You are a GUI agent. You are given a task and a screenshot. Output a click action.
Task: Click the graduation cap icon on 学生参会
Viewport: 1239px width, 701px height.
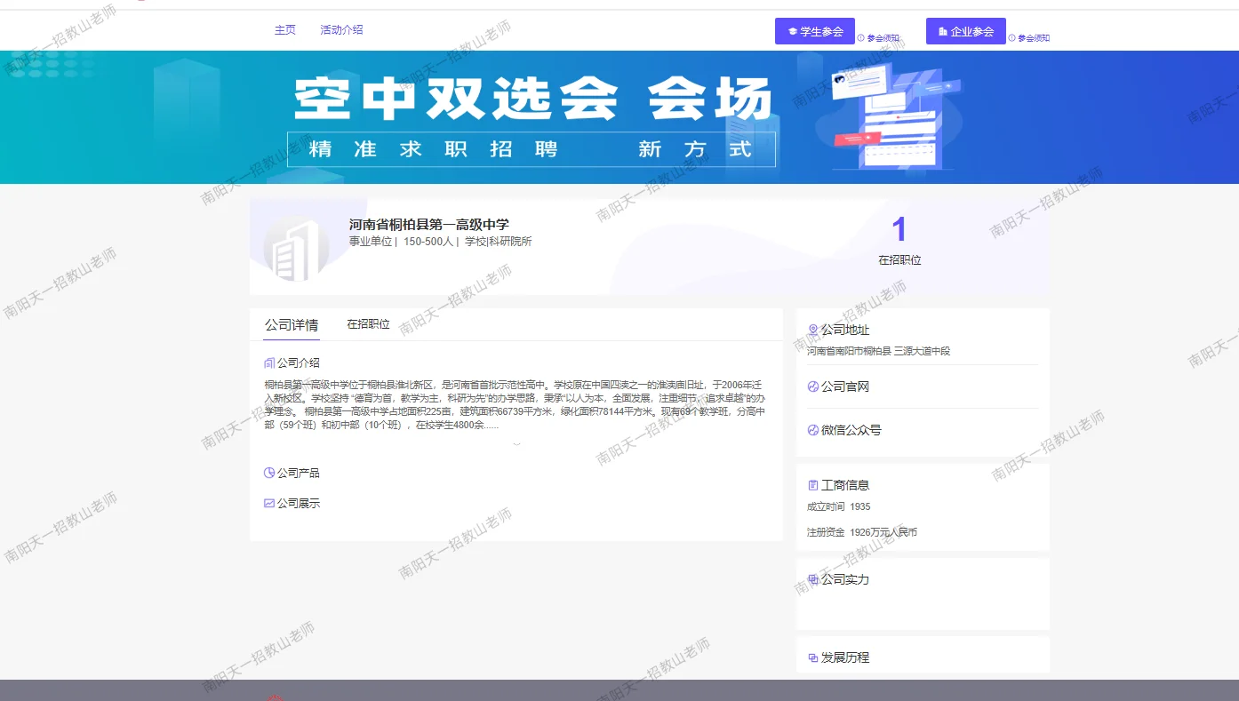791,30
